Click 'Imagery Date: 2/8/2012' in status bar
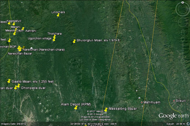 coord(13,124)
